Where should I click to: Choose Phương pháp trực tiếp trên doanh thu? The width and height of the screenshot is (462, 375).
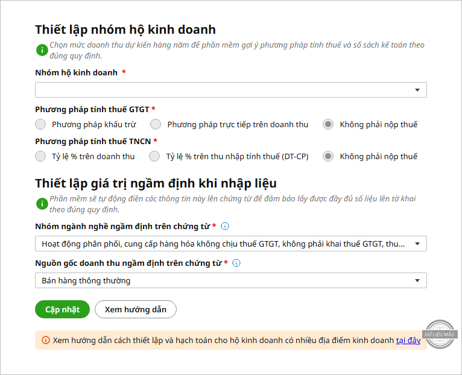pos(156,125)
